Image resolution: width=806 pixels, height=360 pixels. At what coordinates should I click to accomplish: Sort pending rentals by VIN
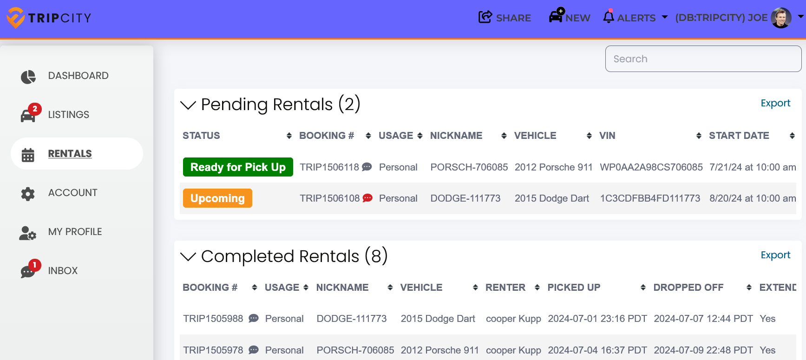pos(699,136)
